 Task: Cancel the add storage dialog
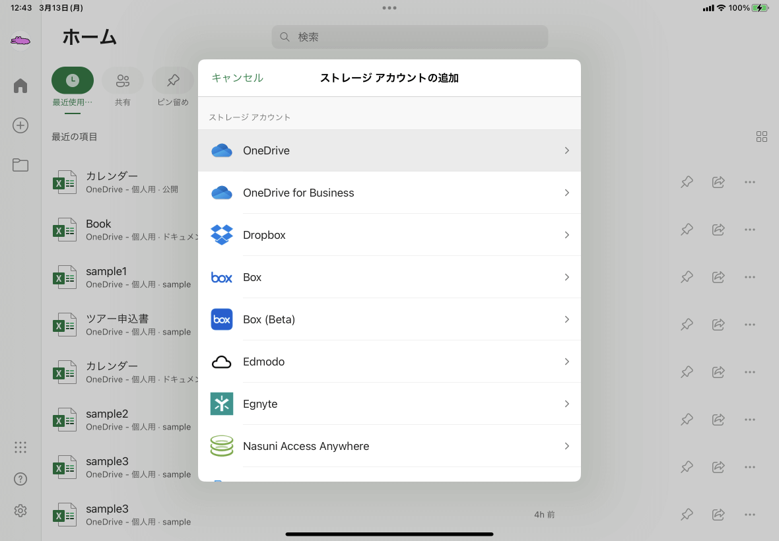[x=237, y=77]
